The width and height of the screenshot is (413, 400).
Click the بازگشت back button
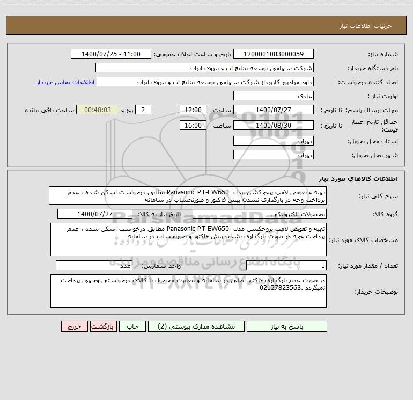coord(103,326)
